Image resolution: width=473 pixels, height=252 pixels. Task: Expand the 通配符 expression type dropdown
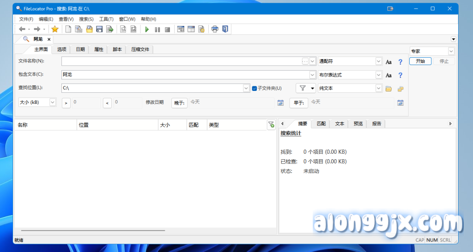[378, 61]
